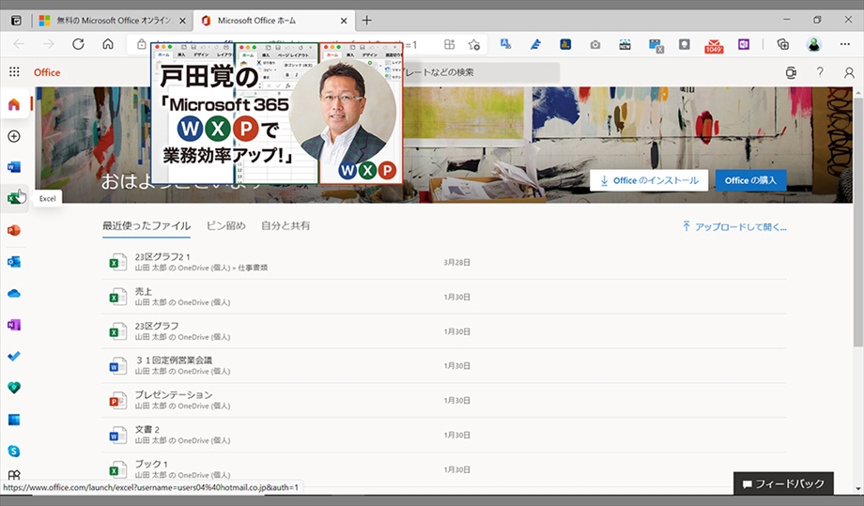Viewport: 864px width, 506px height.
Task: Click Office のインストール button
Action: tap(649, 180)
